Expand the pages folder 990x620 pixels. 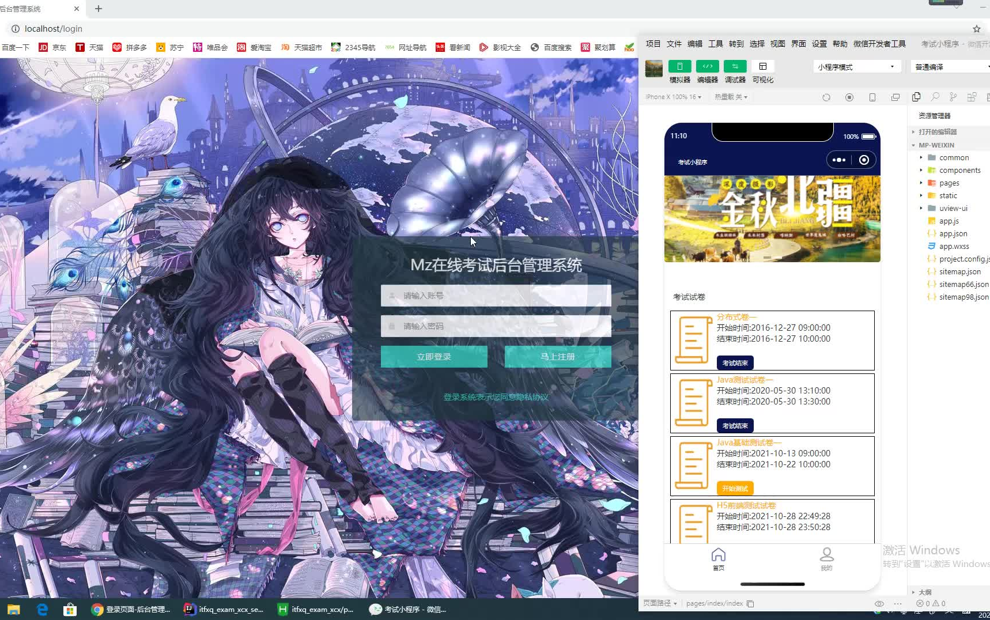949,183
